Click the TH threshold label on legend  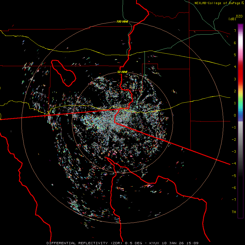234,212
